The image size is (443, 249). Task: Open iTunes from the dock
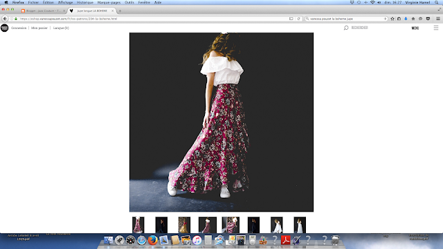pyautogui.click(x=197, y=240)
